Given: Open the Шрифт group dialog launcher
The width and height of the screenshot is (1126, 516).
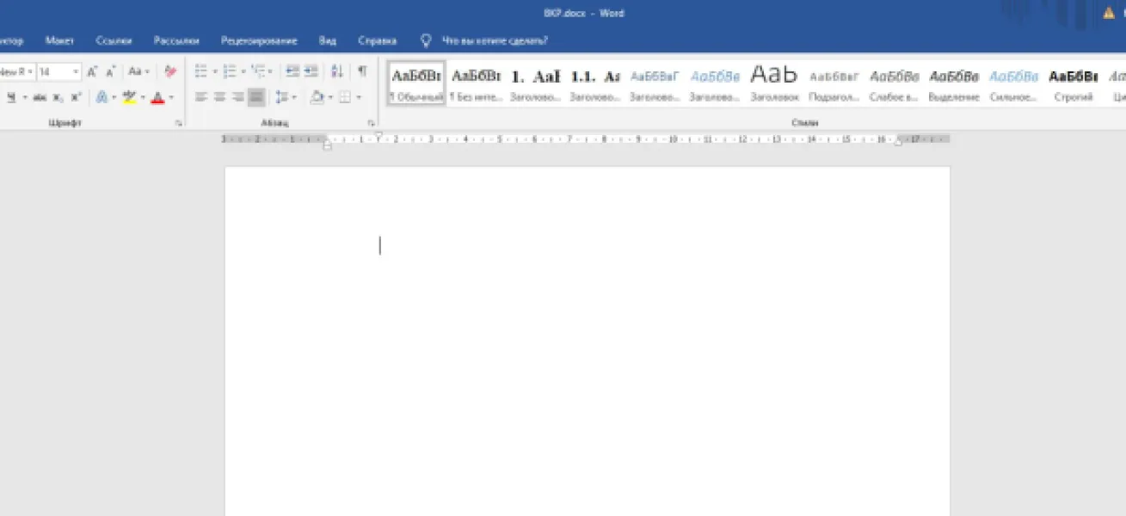Looking at the screenshot, I should (178, 124).
